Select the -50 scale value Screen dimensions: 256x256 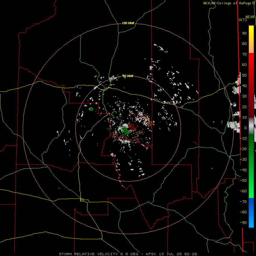(243, 181)
